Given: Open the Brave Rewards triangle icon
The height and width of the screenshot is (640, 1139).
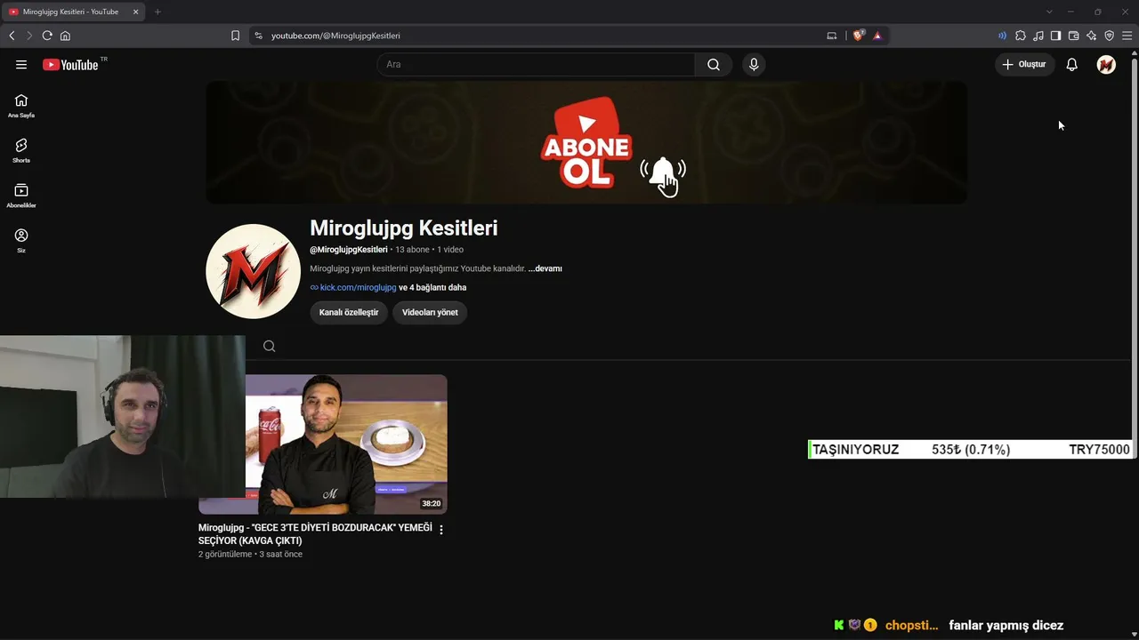Looking at the screenshot, I should 877,36.
